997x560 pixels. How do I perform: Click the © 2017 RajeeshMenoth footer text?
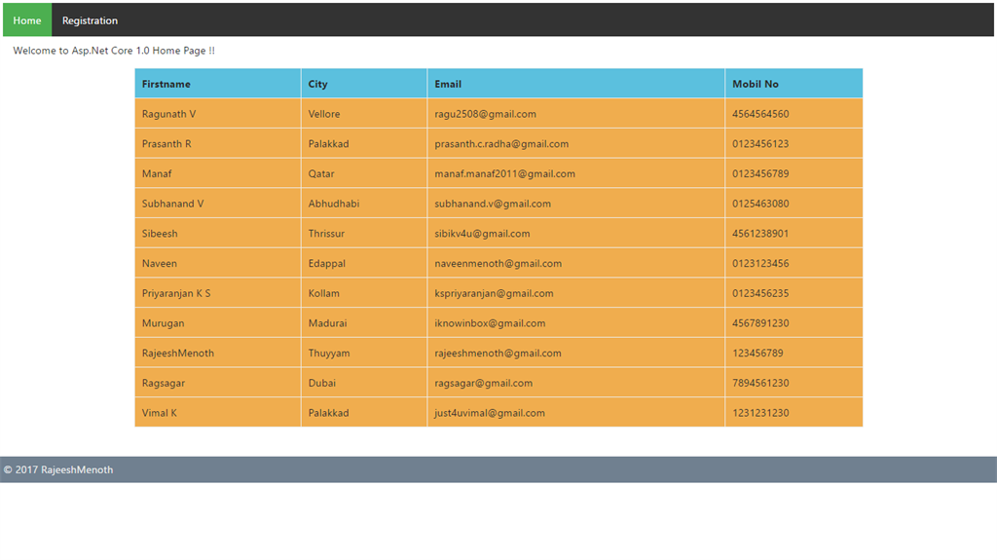click(x=58, y=469)
